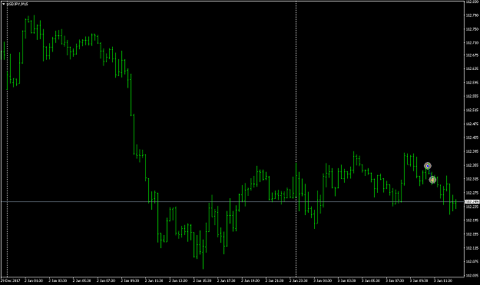The height and width of the screenshot is (285, 480).
Task: Click the 2 Jan 15:00 time label
Action: pos(202,280)
